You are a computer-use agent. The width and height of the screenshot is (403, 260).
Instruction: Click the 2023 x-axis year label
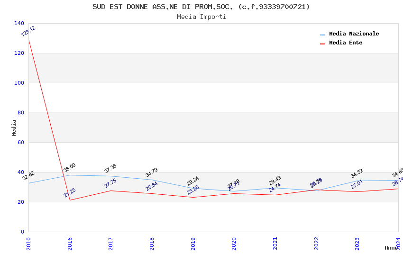357,243
